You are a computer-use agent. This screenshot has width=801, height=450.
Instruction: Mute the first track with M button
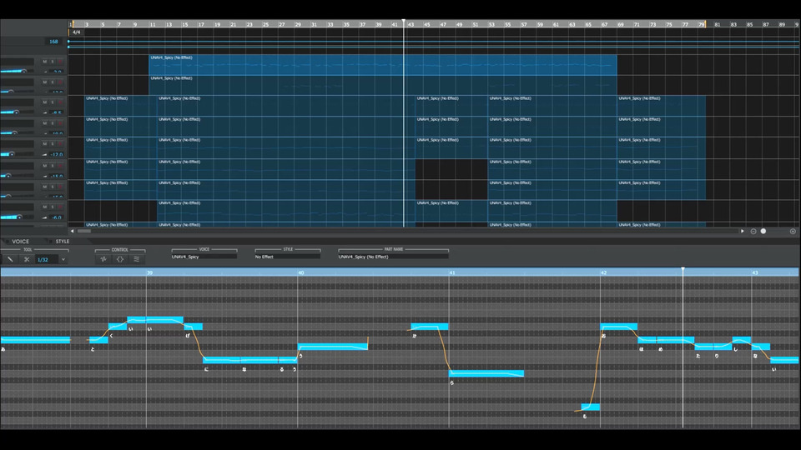coord(44,62)
